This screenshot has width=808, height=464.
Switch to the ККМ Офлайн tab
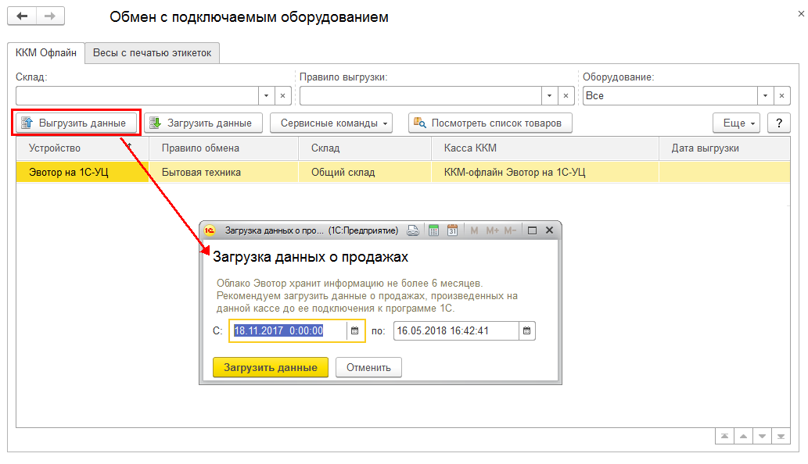[46, 53]
